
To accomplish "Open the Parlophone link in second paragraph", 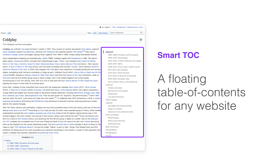I will pos(76,58).
